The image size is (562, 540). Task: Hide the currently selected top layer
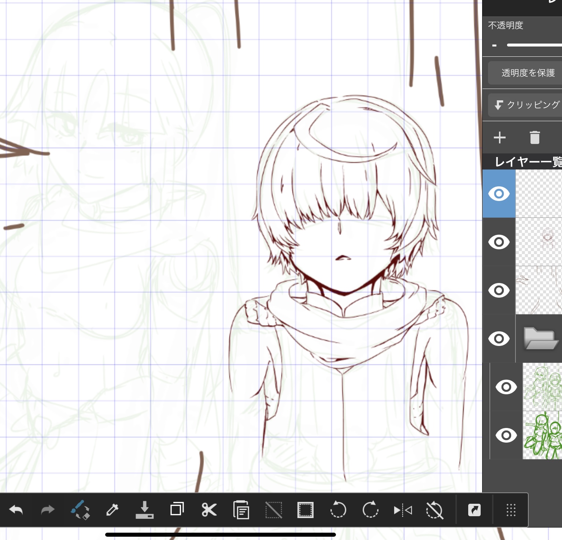(x=499, y=194)
